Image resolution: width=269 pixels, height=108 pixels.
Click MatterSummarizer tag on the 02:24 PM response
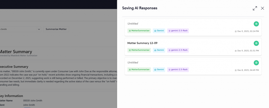click(x=139, y=31)
